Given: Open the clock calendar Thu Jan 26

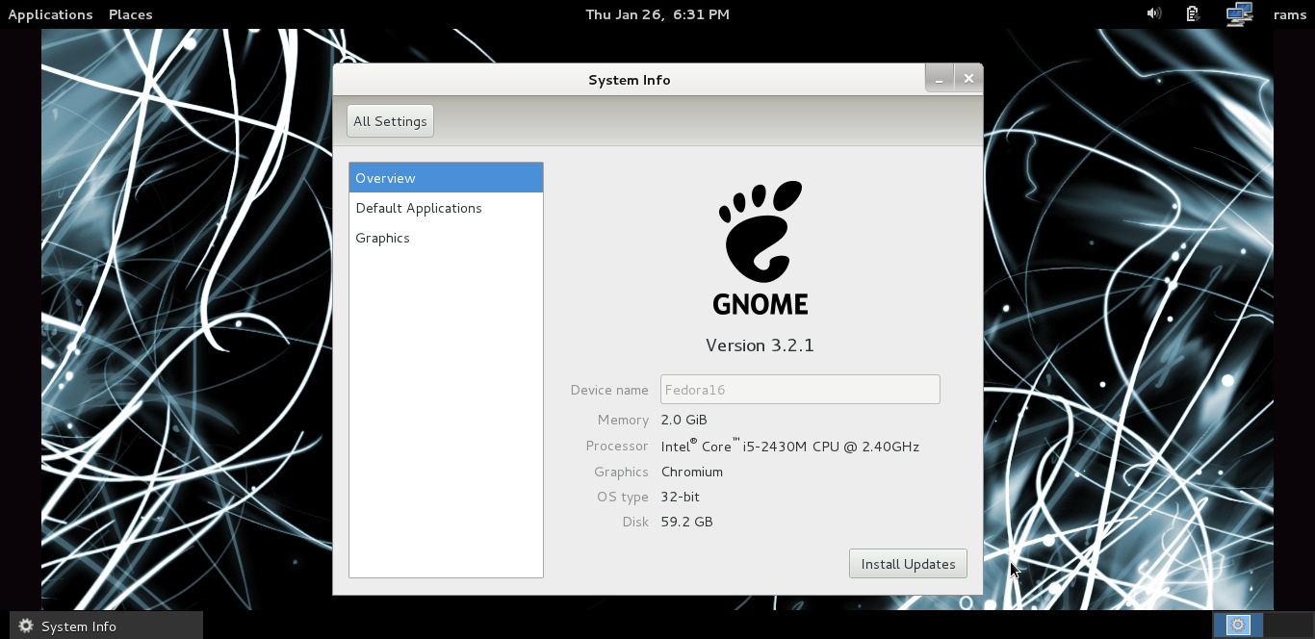Looking at the screenshot, I should point(657,14).
